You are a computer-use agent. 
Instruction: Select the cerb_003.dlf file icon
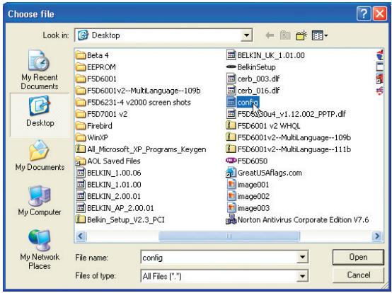pos(231,79)
